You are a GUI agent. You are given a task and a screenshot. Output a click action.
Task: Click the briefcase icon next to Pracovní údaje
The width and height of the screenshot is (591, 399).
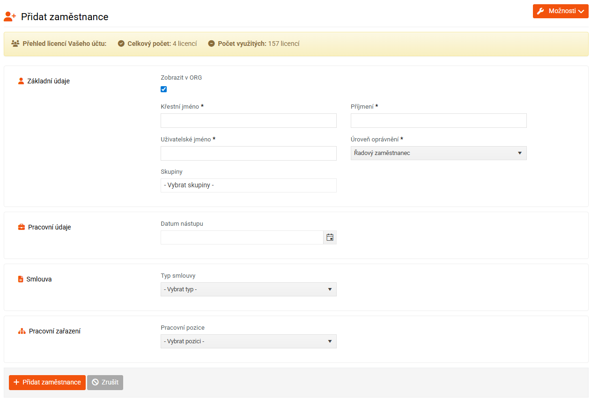pyautogui.click(x=22, y=227)
